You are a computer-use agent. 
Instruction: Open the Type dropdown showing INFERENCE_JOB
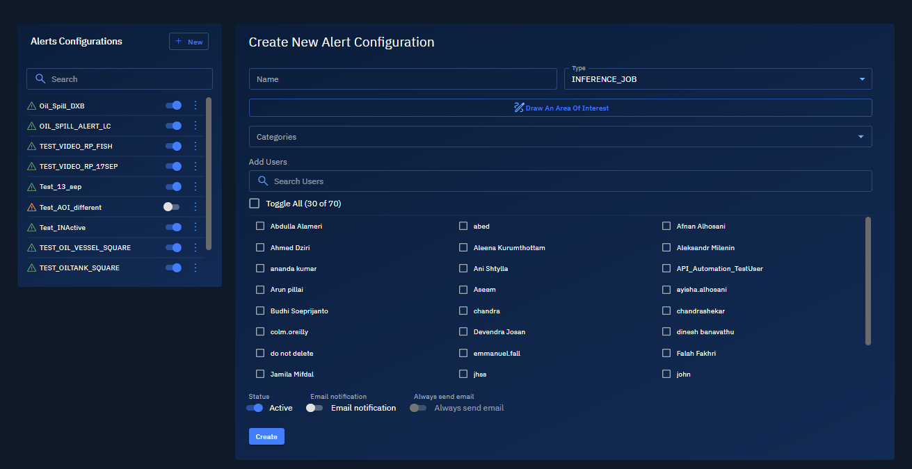click(x=717, y=79)
